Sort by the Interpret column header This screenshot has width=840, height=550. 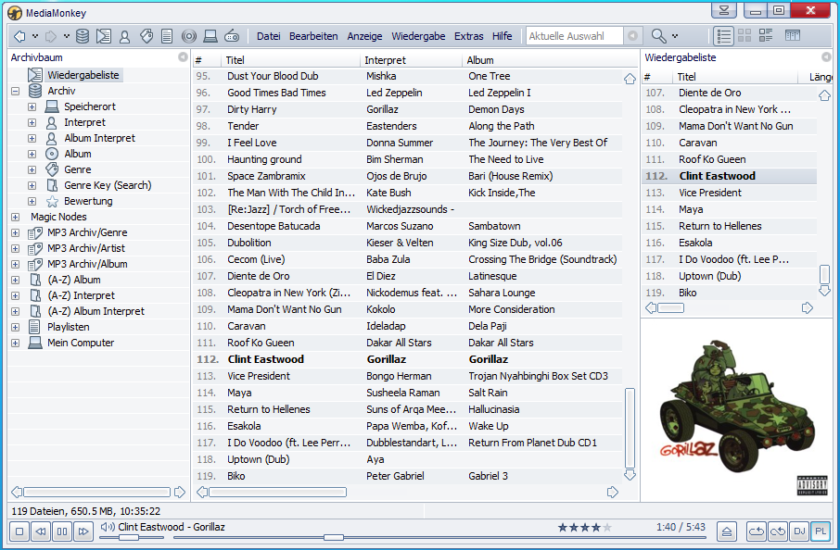click(x=411, y=60)
